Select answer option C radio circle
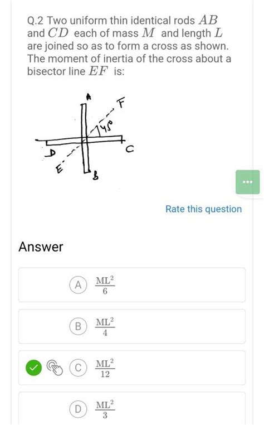Viewport: 264px width, 425px height. point(78,368)
